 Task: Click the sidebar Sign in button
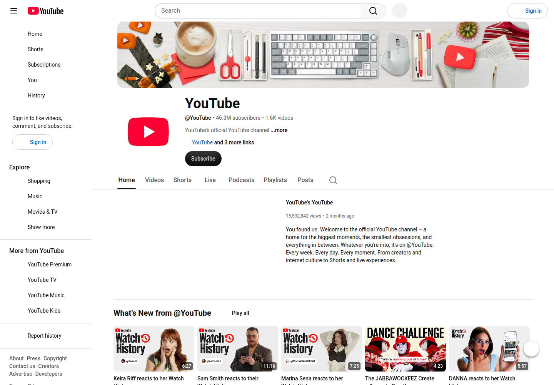32,142
